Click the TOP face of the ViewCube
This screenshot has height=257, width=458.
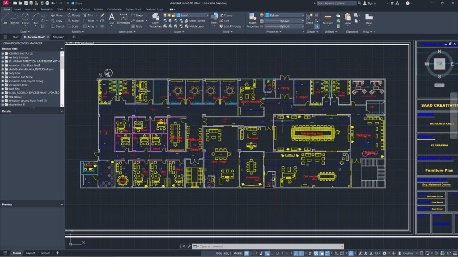(x=439, y=64)
